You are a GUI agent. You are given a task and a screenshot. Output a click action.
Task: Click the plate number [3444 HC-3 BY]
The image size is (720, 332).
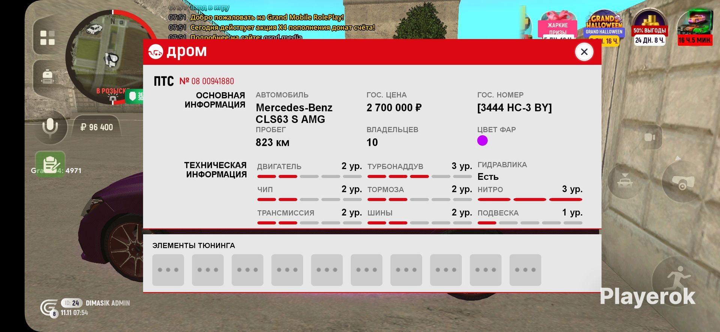(x=514, y=108)
